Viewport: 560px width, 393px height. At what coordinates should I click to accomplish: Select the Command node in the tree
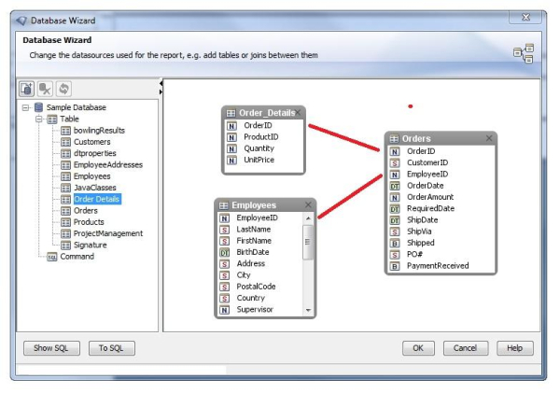pyautogui.click(x=77, y=257)
